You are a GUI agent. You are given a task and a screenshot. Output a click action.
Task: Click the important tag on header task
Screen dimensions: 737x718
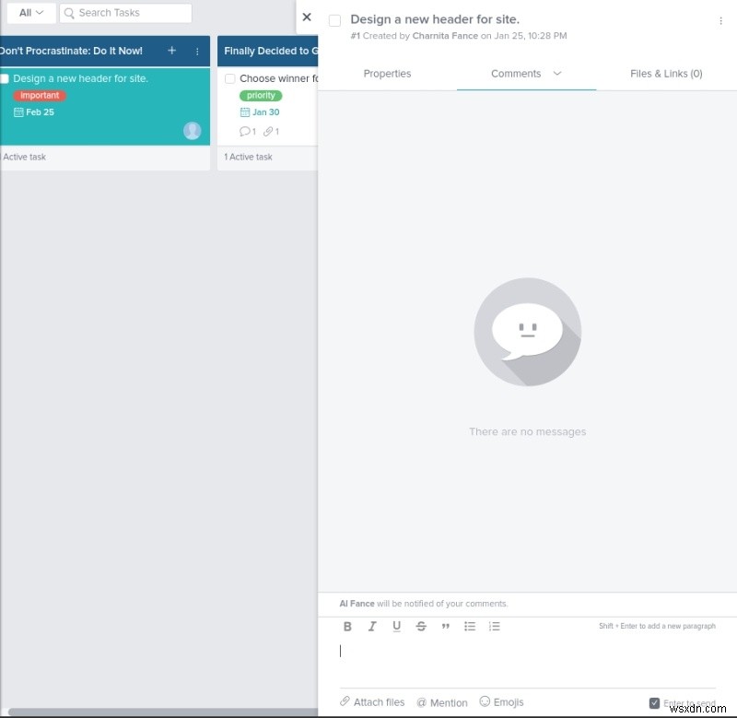pyautogui.click(x=40, y=96)
